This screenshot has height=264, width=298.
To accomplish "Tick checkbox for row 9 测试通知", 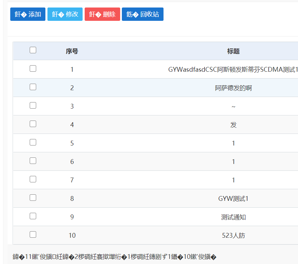I will 33,216.
